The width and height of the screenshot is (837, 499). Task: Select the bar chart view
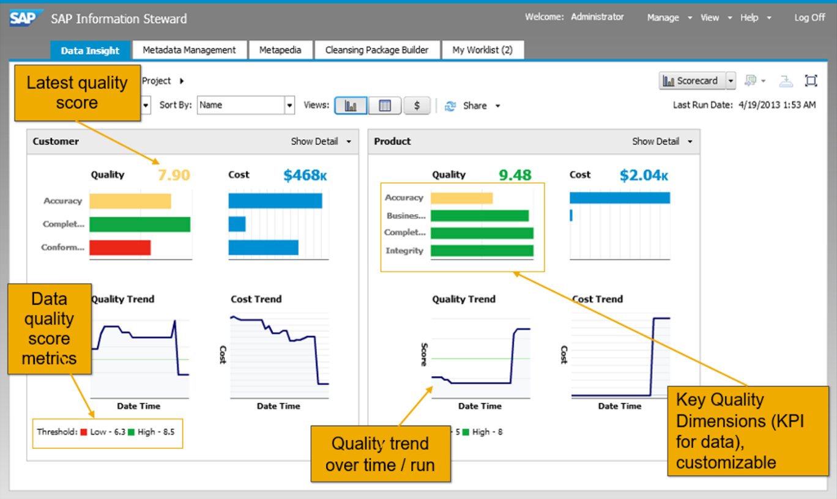[x=351, y=105]
